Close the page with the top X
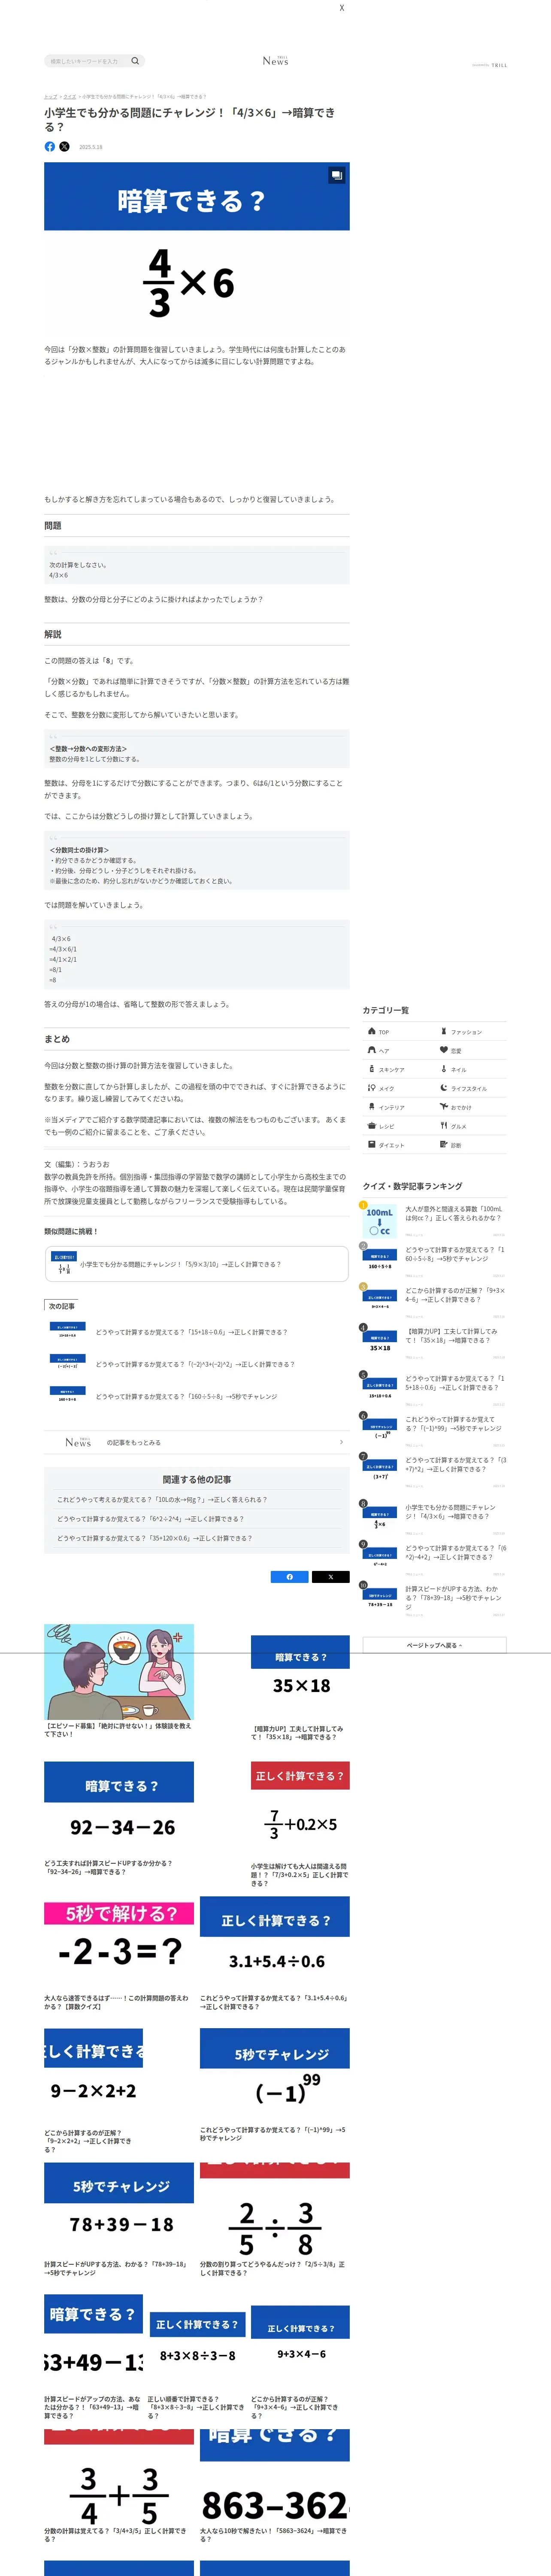Image resolution: width=551 pixels, height=2576 pixels. 342,8
